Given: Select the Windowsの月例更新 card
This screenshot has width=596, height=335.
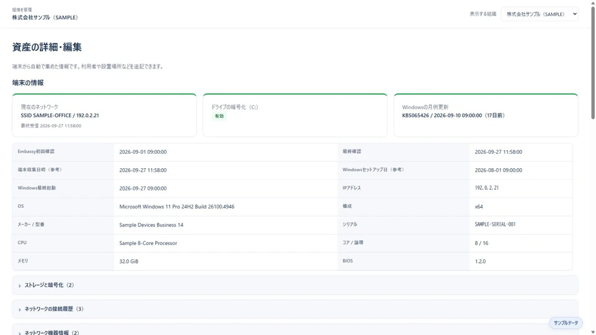Looking at the screenshot, I should click(485, 115).
